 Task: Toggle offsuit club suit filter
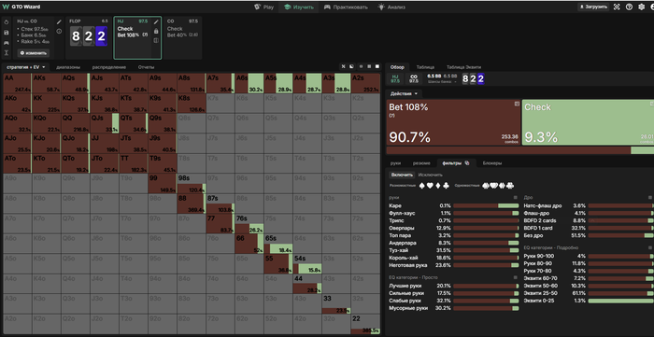(446, 186)
